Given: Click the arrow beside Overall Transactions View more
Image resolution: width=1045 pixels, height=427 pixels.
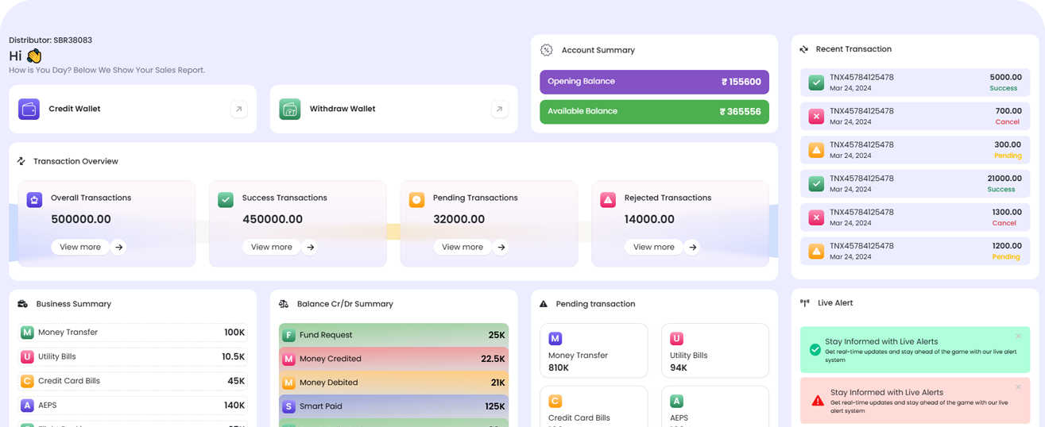Looking at the screenshot, I should [119, 248].
